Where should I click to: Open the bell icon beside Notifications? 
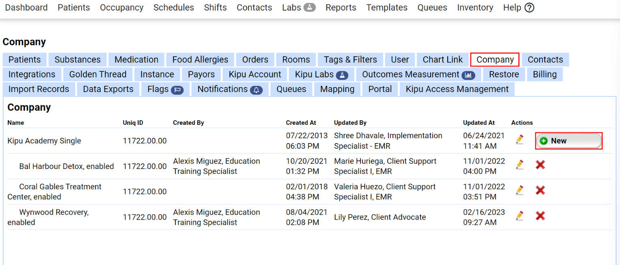coord(256,90)
